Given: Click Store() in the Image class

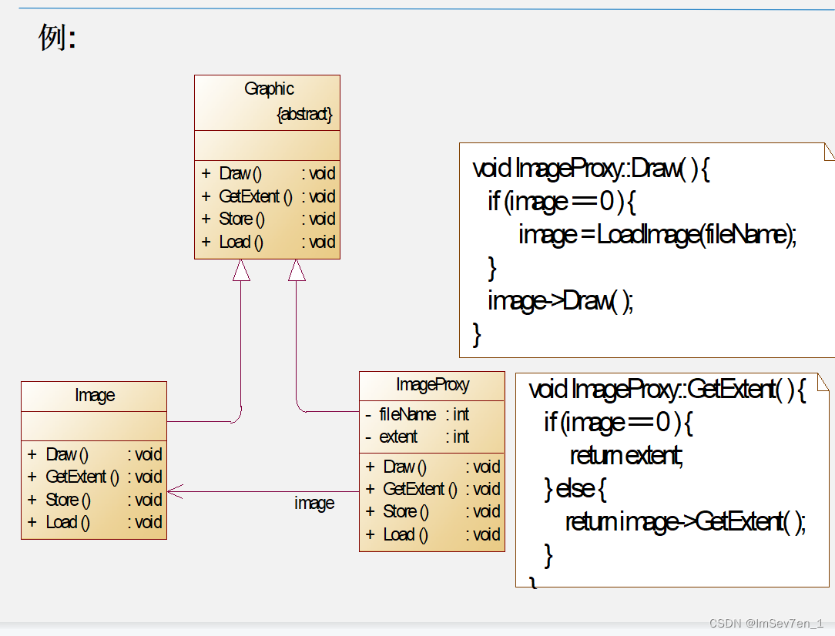Looking at the screenshot, I should point(68,500).
